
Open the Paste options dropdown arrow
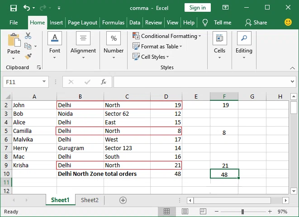click(14, 58)
